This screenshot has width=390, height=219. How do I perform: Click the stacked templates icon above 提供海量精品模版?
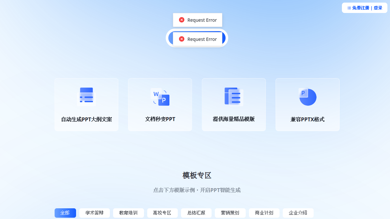[234, 97]
